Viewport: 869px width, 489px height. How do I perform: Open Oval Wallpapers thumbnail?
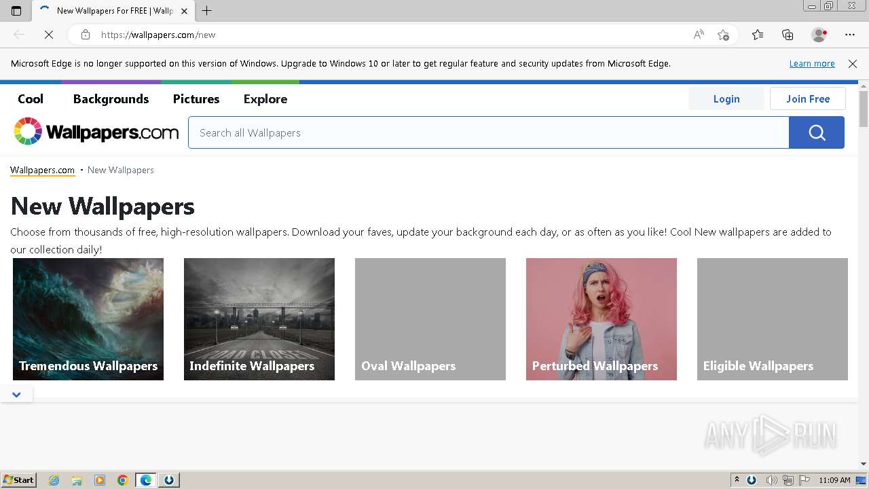coord(430,319)
